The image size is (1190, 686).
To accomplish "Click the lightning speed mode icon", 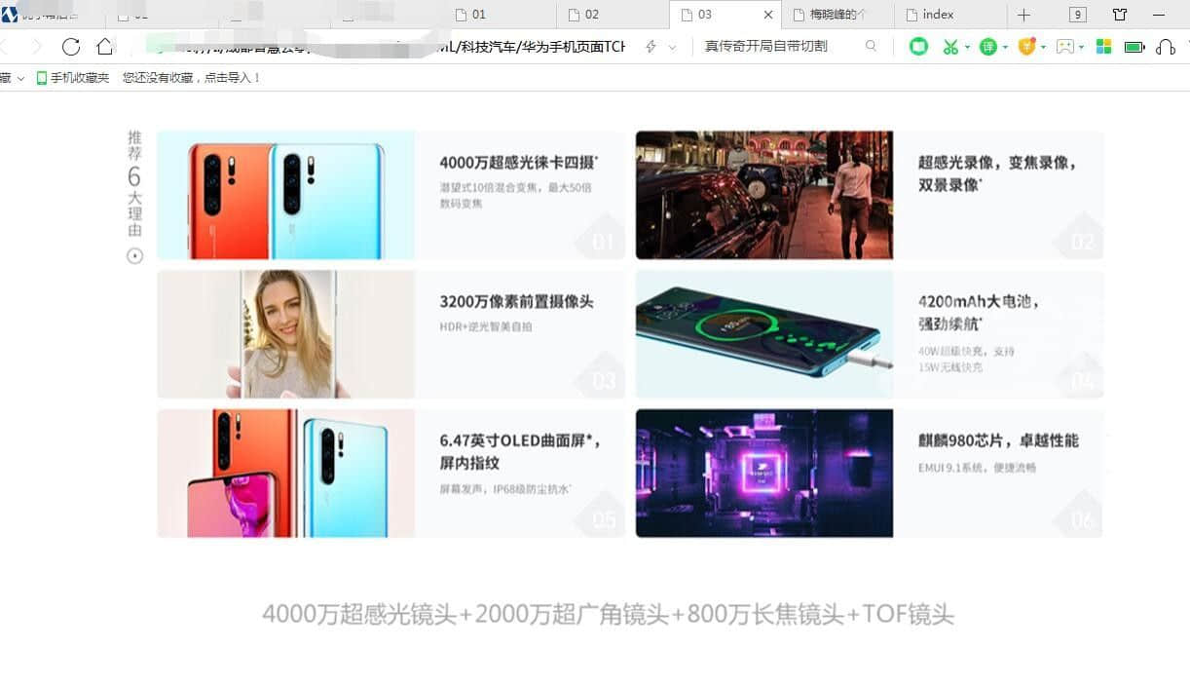I will point(651,47).
